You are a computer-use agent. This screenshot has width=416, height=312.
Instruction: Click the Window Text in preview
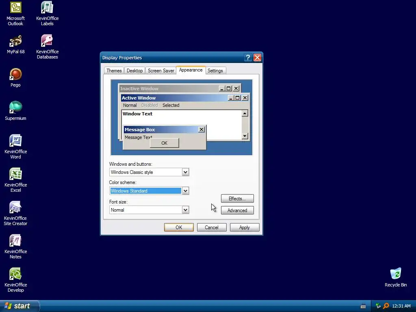pos(137,114)
